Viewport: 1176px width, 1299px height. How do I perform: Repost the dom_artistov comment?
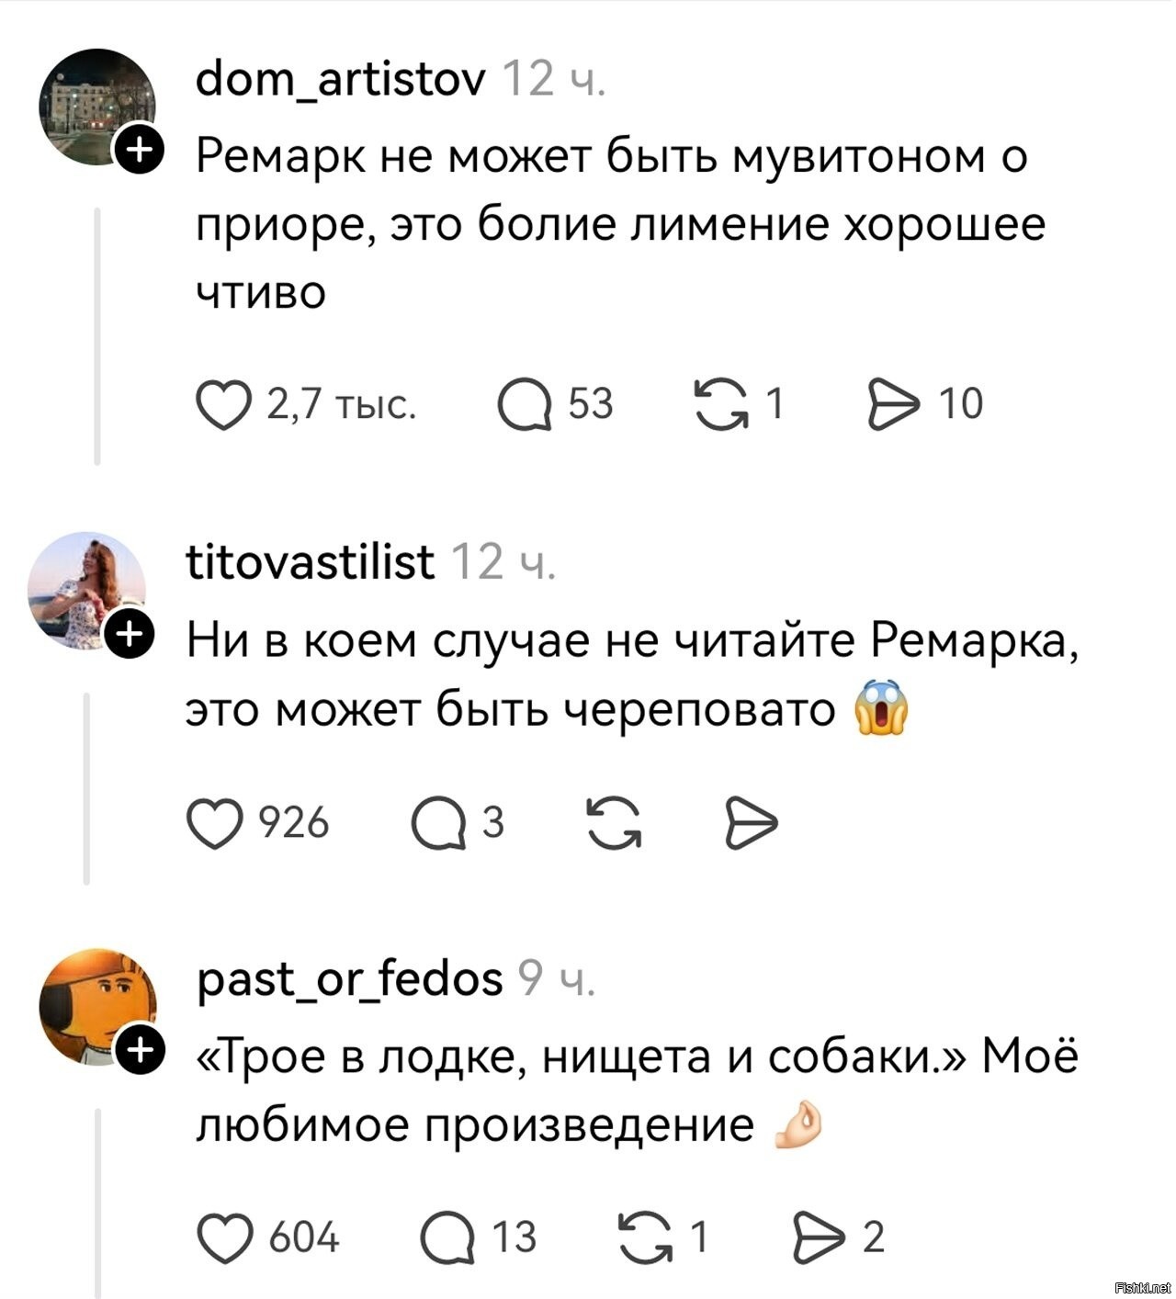(721, 405)
